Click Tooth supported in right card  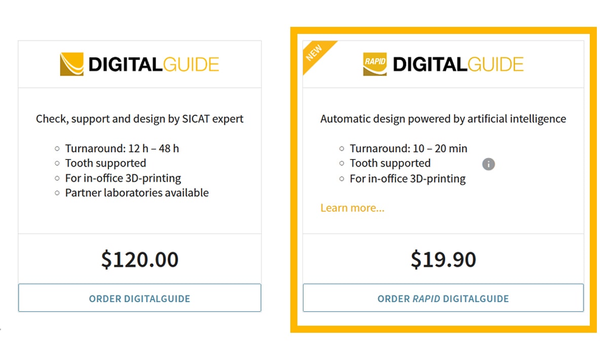tap(390, 163)
